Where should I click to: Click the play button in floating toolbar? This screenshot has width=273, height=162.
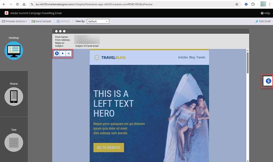[x=63, y=54]
